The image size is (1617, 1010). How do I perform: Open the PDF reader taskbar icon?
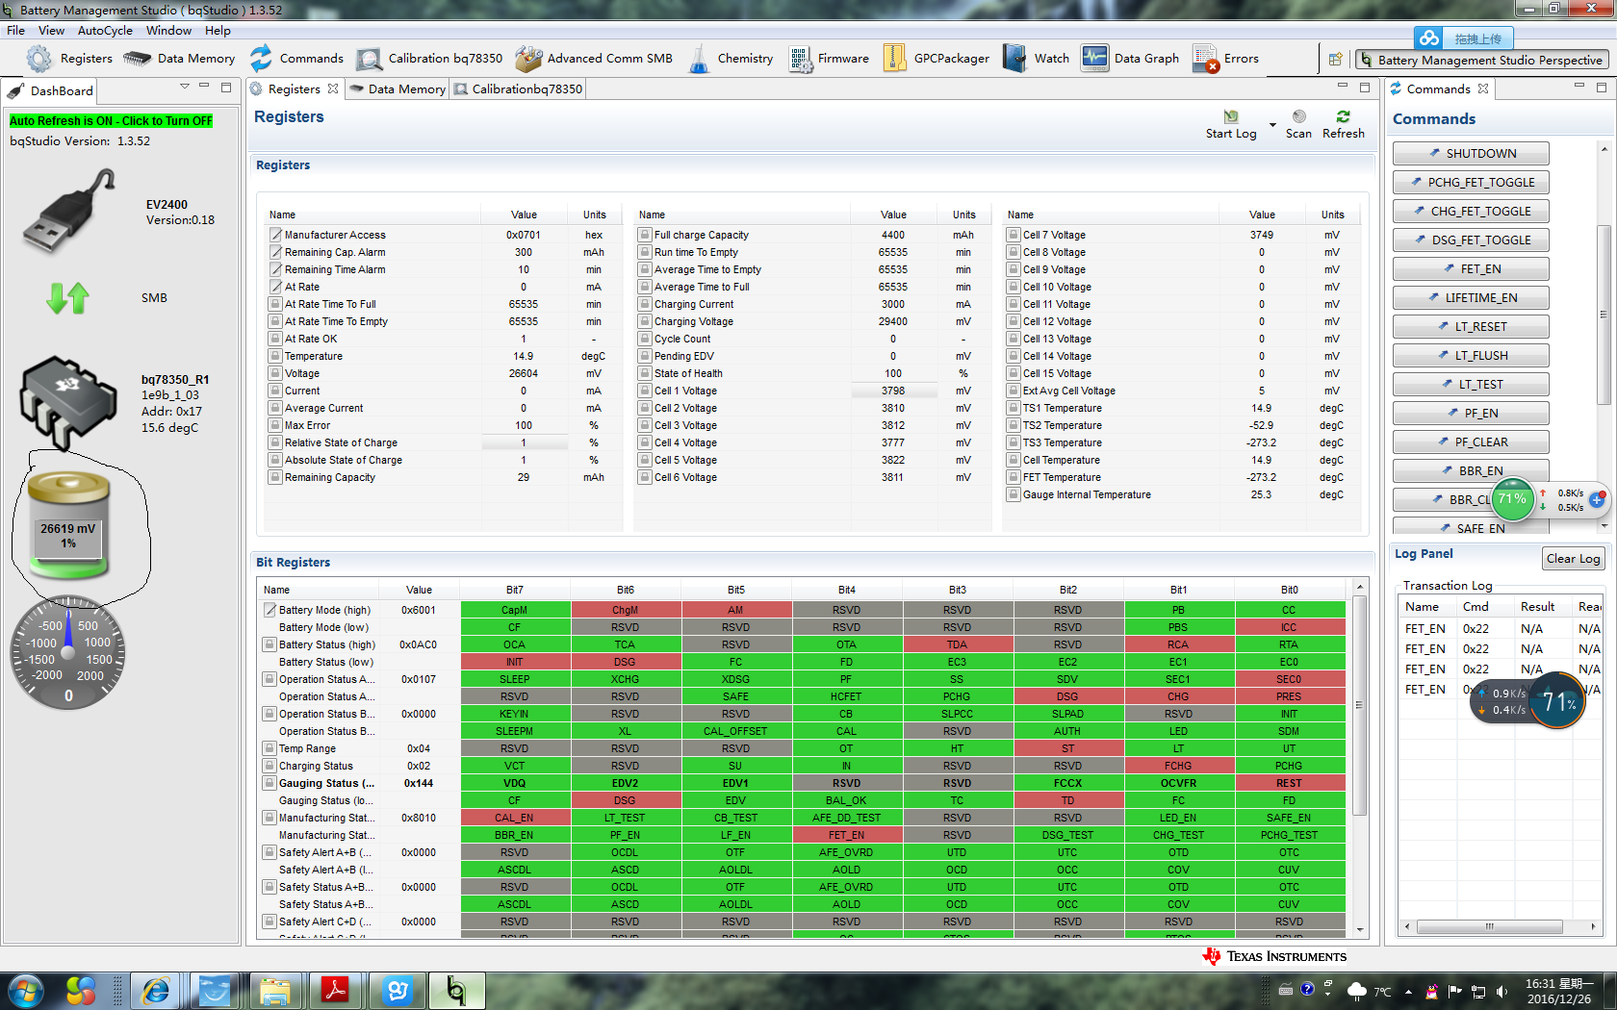(335, 991)
